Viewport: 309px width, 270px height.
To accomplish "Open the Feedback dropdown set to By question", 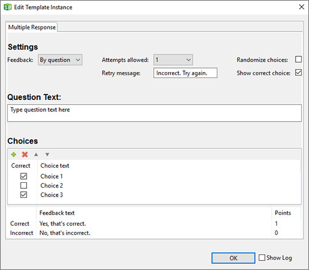I will point(60,60).
